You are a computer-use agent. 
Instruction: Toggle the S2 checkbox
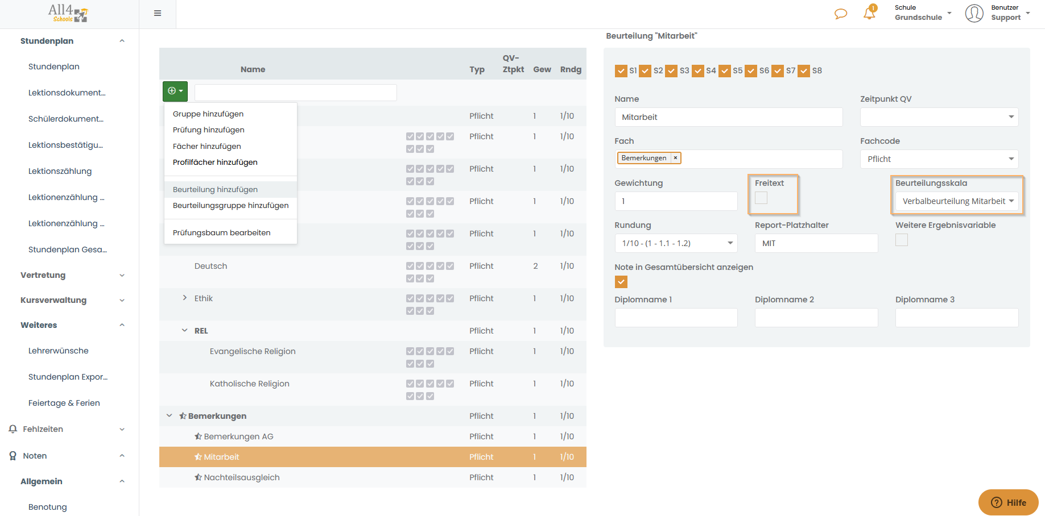click(645, 70)
